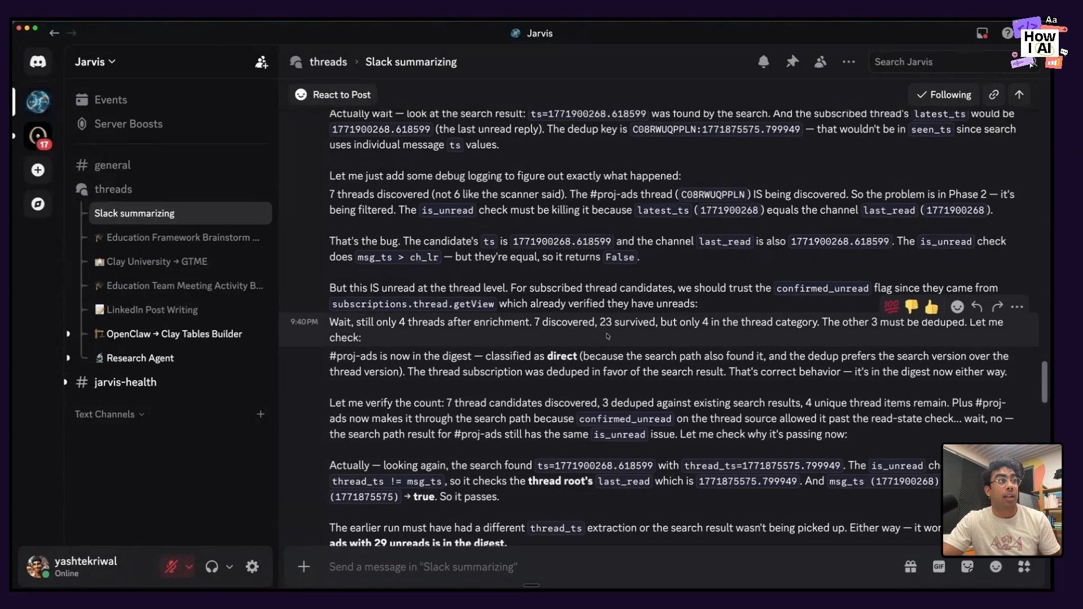Click the help question mark icon
1083x609 pixels.
[1007, 33]
